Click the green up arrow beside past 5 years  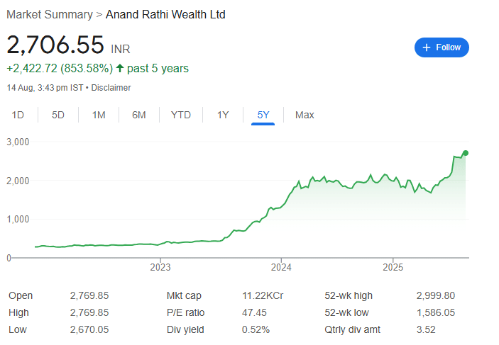point(120,68)
